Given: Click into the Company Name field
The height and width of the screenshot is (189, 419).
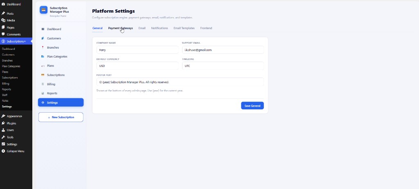Looking at the screenshot, I should (137, 50).
